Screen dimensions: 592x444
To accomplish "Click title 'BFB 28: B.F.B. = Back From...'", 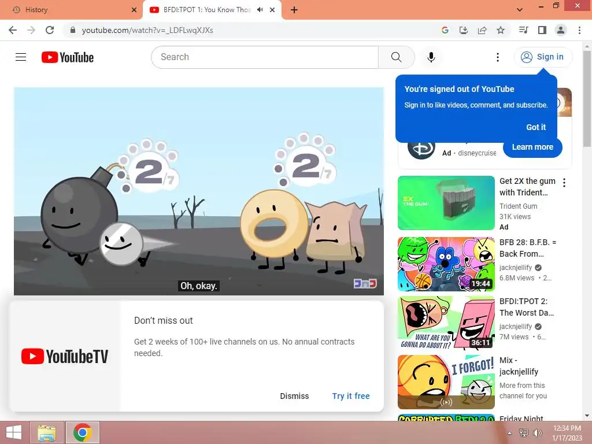I will click(x=527, y=248).
